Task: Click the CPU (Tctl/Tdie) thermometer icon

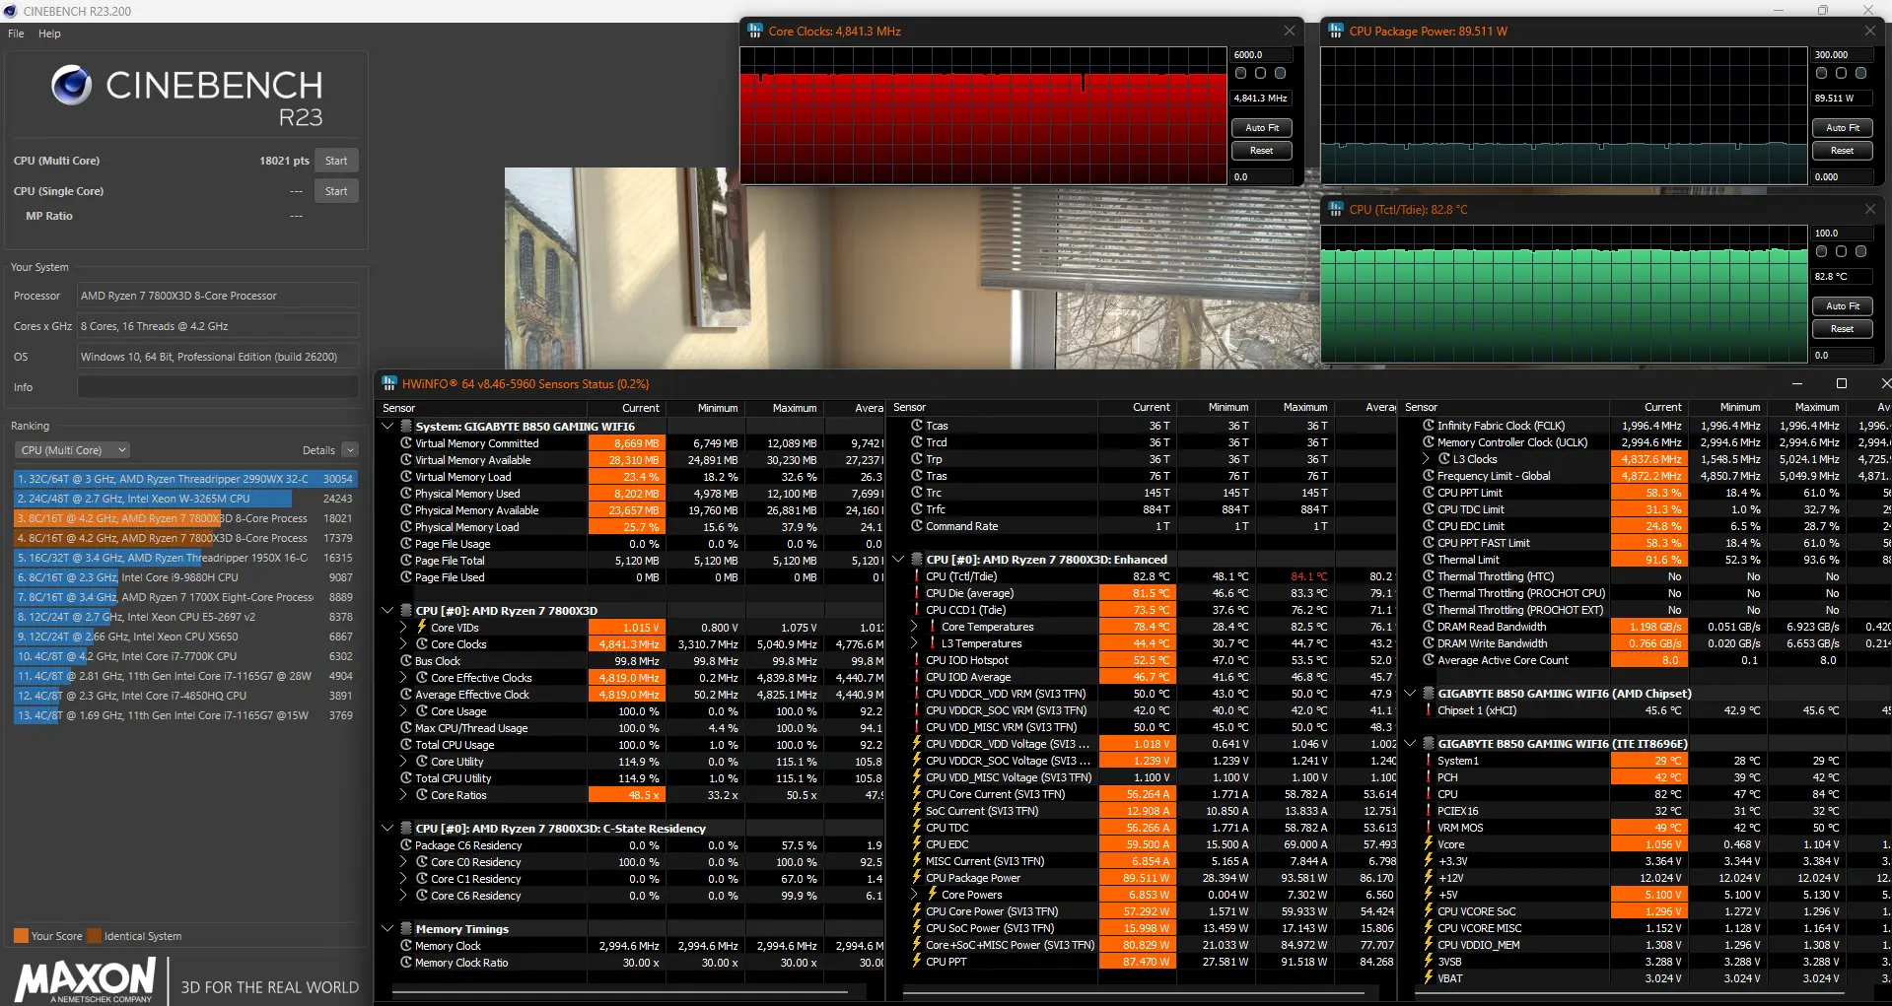Action: click(x=917, y=576)
